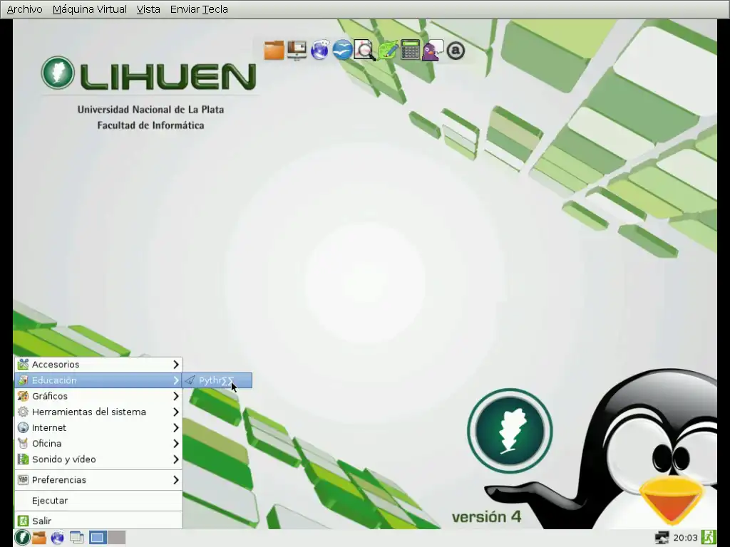Image resolution: width=730 pixels, height=547 pixels.
Task: Click the green logout icon in system tray
Action: [x=709, y=538]
